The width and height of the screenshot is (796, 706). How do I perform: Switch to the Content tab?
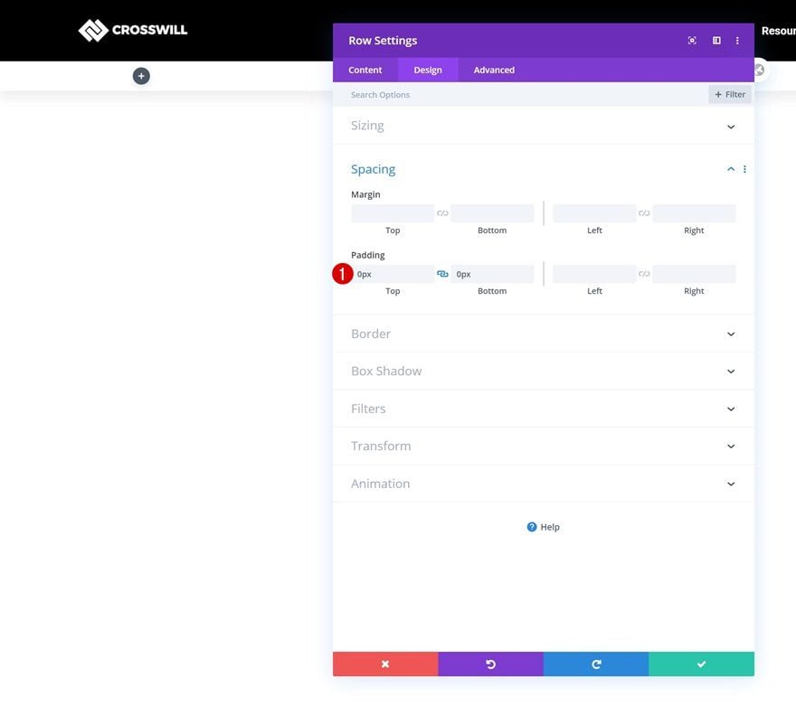(x=365, y=70)
